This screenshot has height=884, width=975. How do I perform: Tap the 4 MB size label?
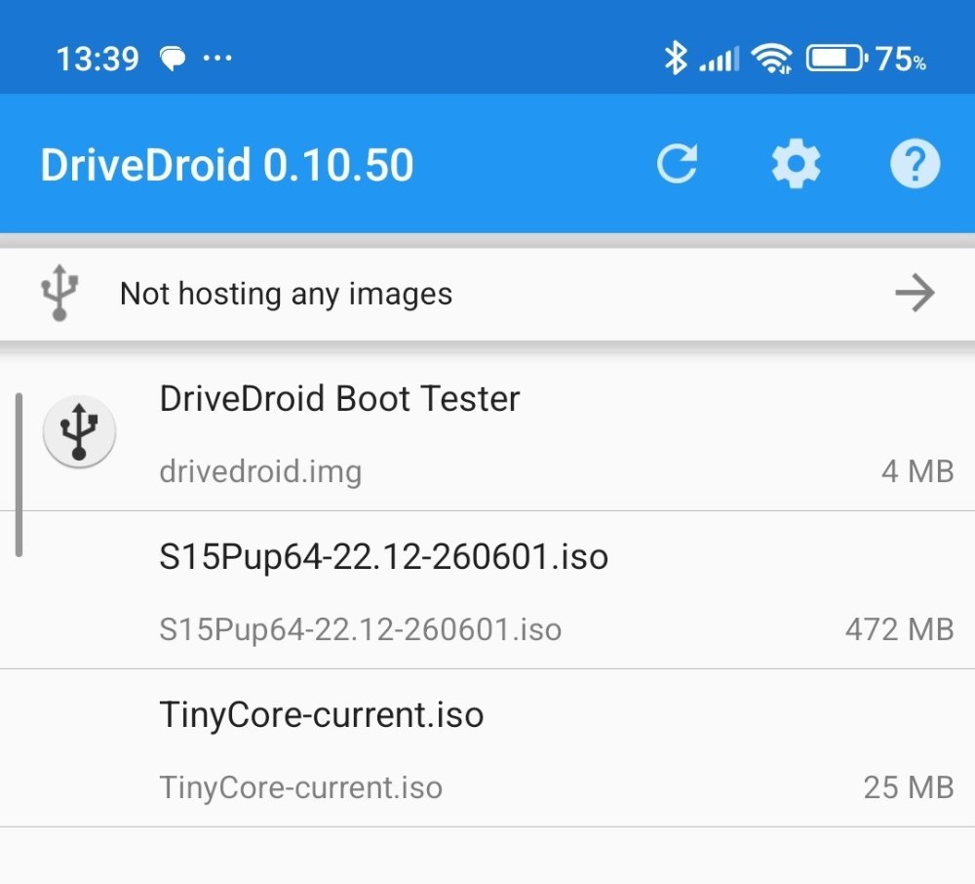pyautogui.click(x=917, y=471)
